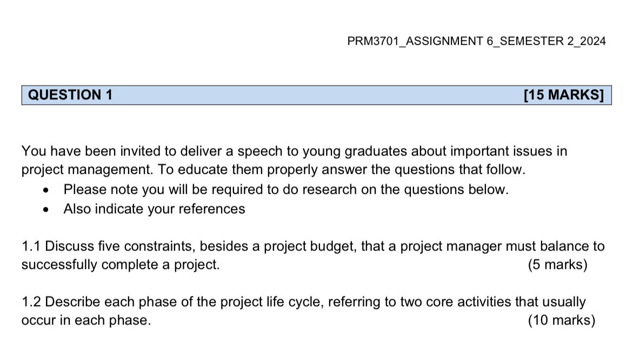Click the question number 1.2
This screenshot has height=337, width=626.
(32, 302)
